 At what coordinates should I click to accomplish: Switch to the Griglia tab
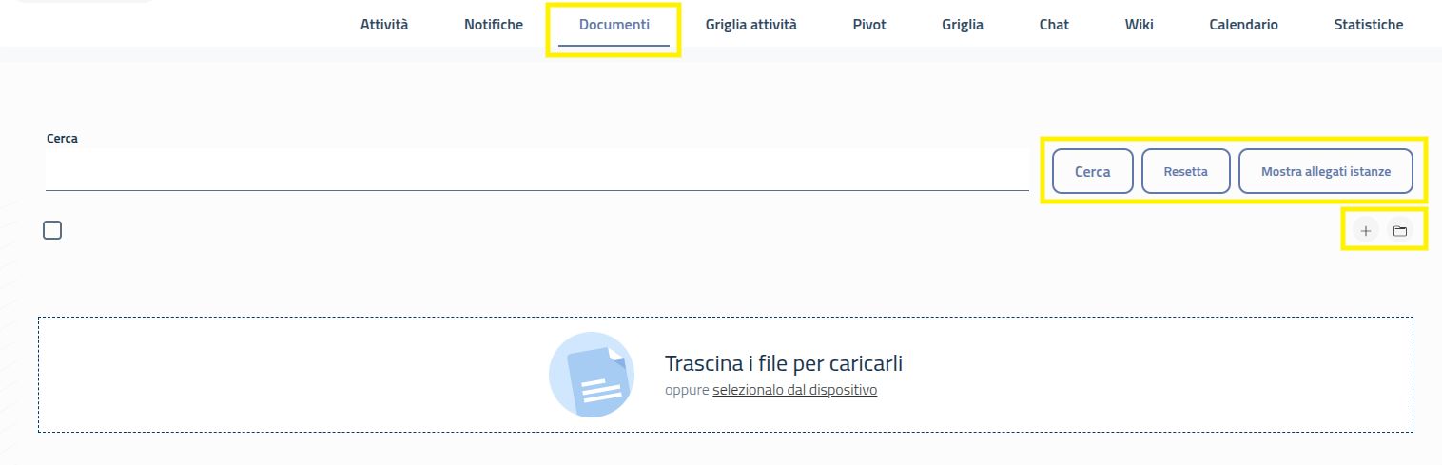point(963,25)
